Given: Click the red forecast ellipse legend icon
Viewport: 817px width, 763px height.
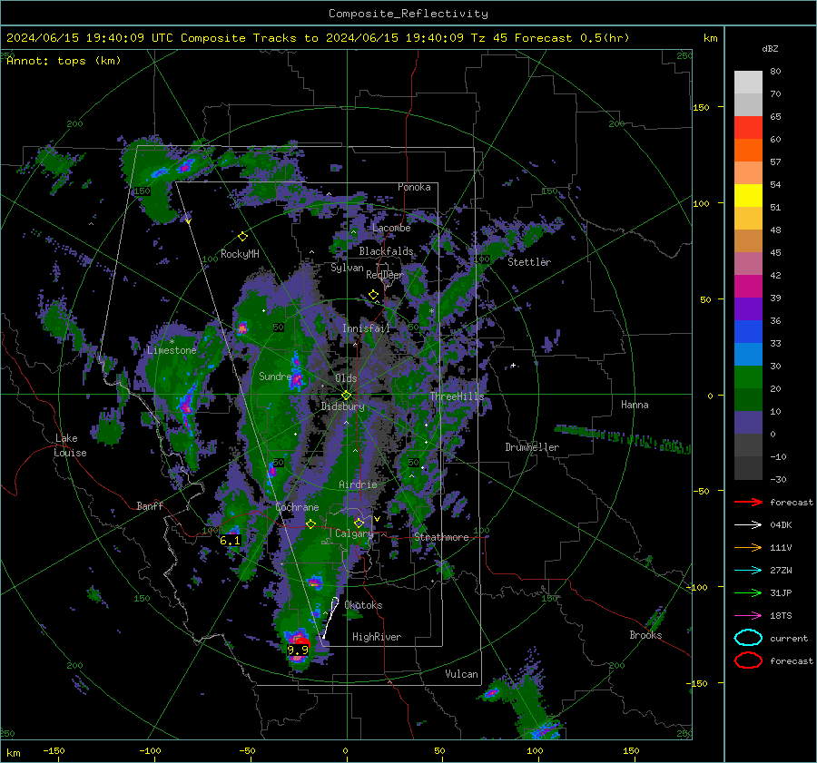Looking at the screenshot, I should [x=748, y=660].
